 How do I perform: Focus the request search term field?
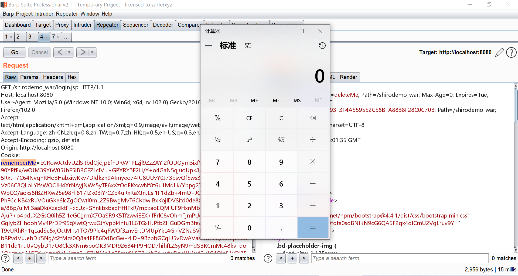click(x=138, y=258)
